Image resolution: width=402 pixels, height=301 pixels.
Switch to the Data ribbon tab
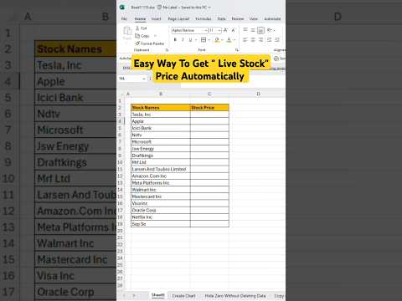(x=221, y=18)
